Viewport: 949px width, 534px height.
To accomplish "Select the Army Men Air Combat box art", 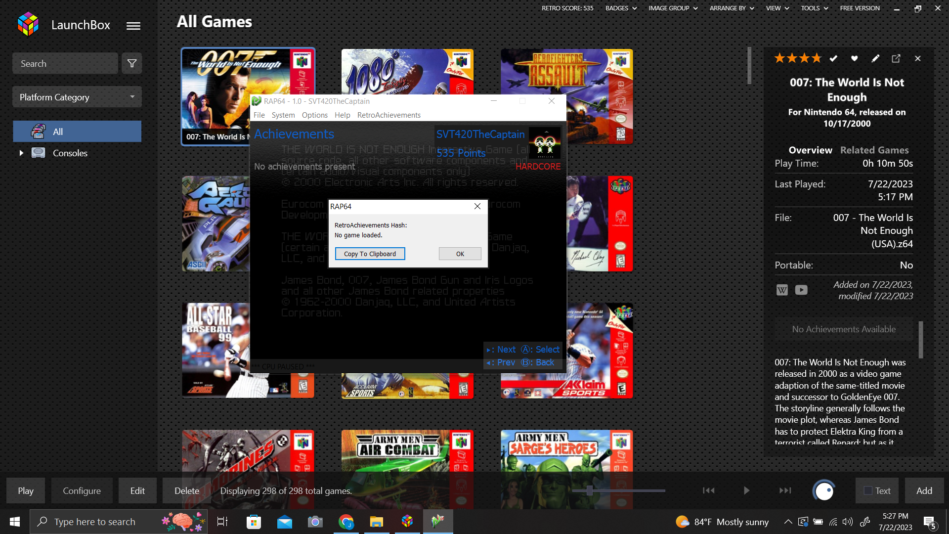I will [407, 450].
